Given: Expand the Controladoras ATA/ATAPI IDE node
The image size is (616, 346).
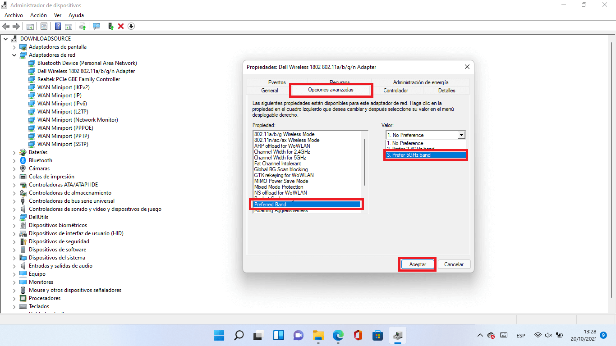Looking at the screenshot, I should (14, 185).
